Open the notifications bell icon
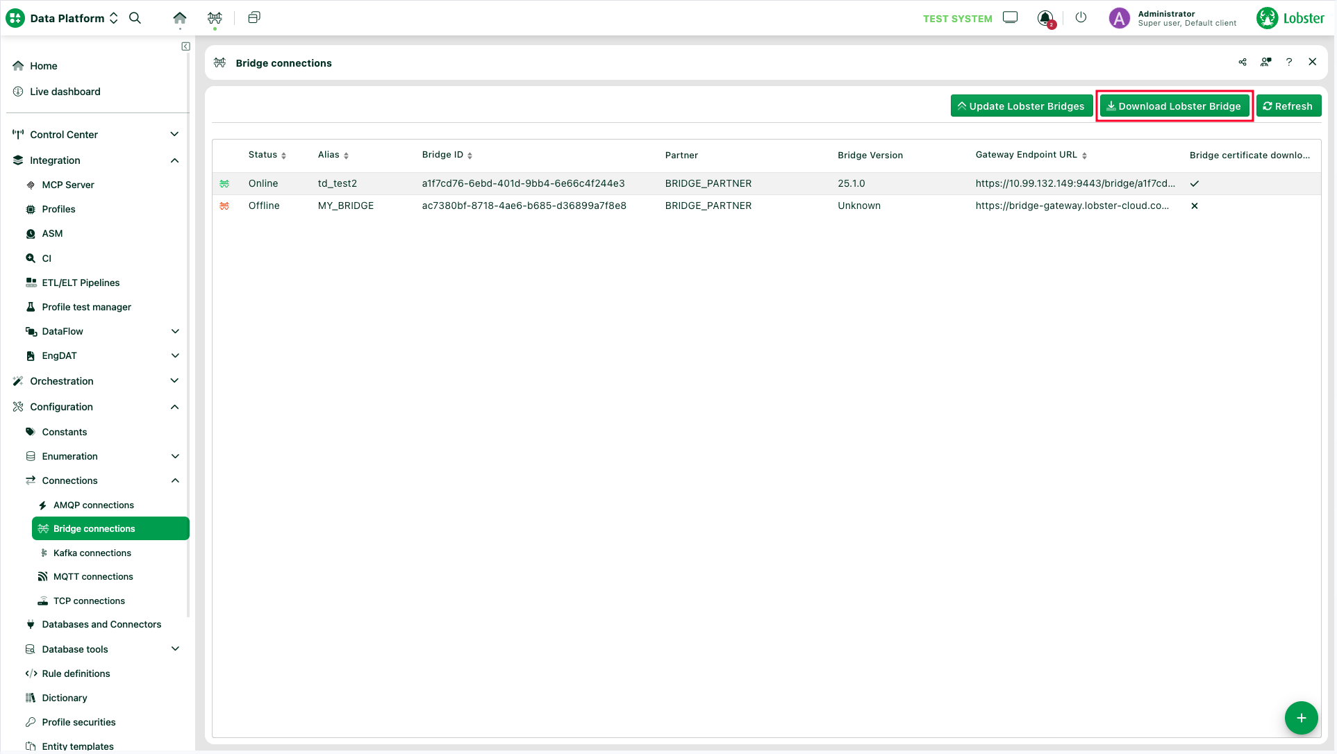1337x754 pixels. [1045, 18]
